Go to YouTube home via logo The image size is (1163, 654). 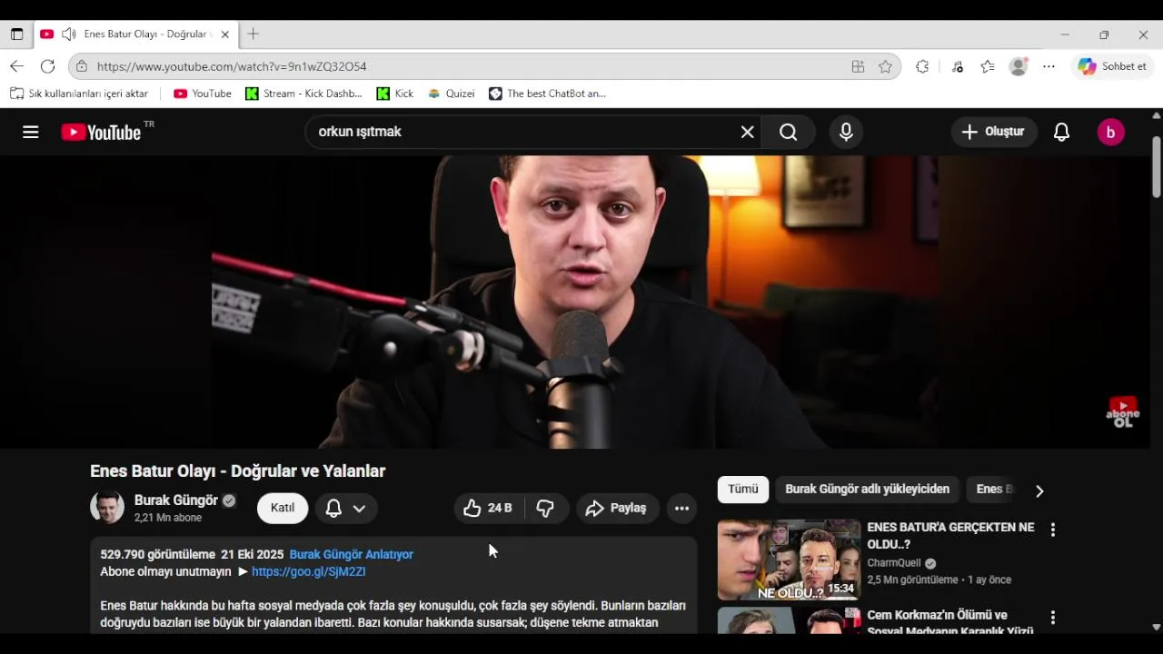tap(101, 132)
